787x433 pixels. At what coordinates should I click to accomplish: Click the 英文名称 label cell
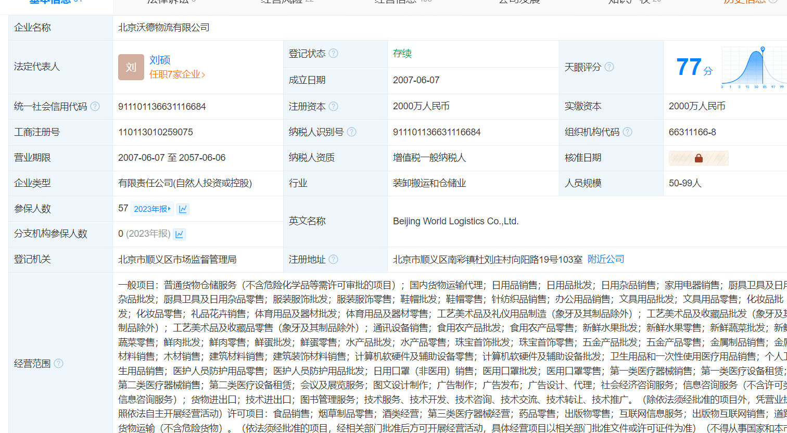[336, 221]
